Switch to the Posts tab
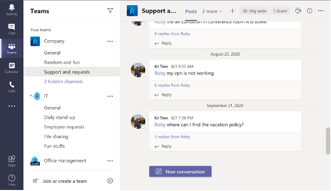331x191 pixels. pyautogui.click(x=191, y=11)
